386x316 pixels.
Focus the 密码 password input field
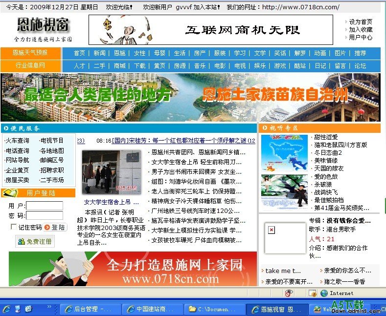(x=45, y=215)
